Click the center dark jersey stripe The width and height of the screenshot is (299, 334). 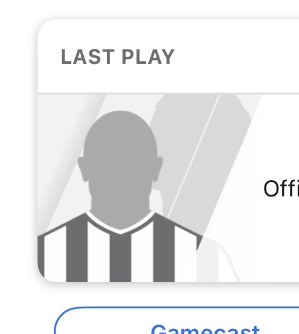click(x=120, y=256)
